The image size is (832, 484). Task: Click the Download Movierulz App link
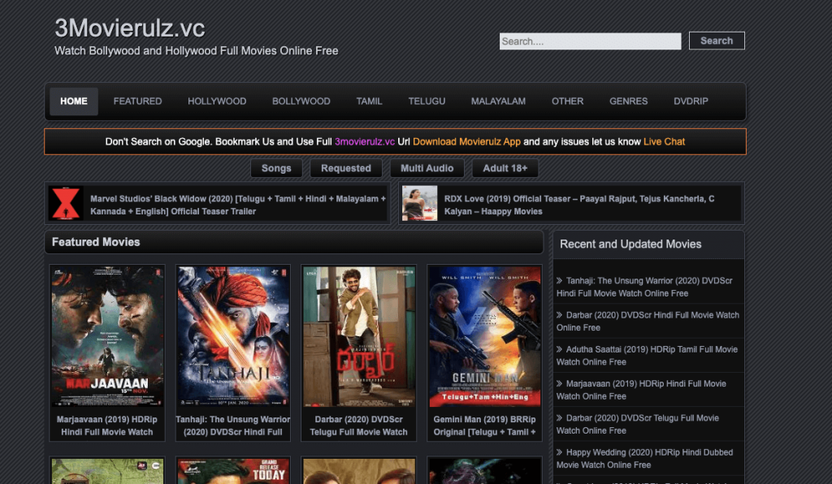coord(466,142)
